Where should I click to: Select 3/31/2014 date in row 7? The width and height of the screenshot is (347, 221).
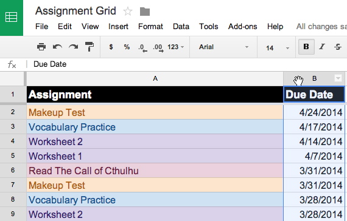tap(314, 185)
